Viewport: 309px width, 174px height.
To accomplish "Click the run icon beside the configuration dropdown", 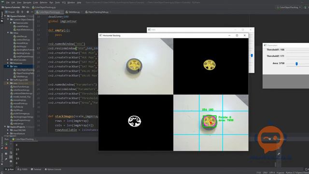I will (x=305, y=7).
